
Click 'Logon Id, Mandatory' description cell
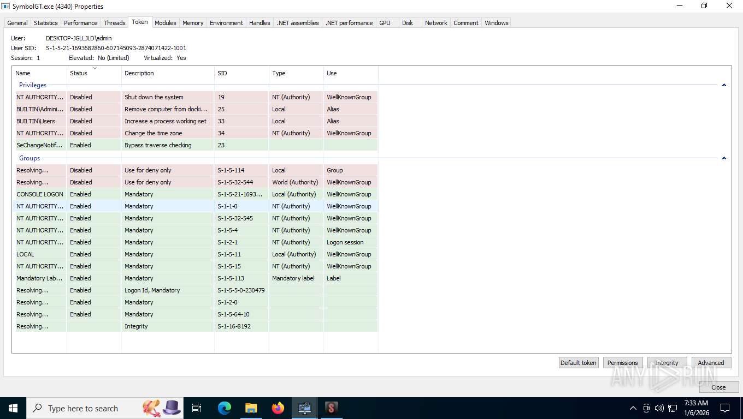coord(168,290)
